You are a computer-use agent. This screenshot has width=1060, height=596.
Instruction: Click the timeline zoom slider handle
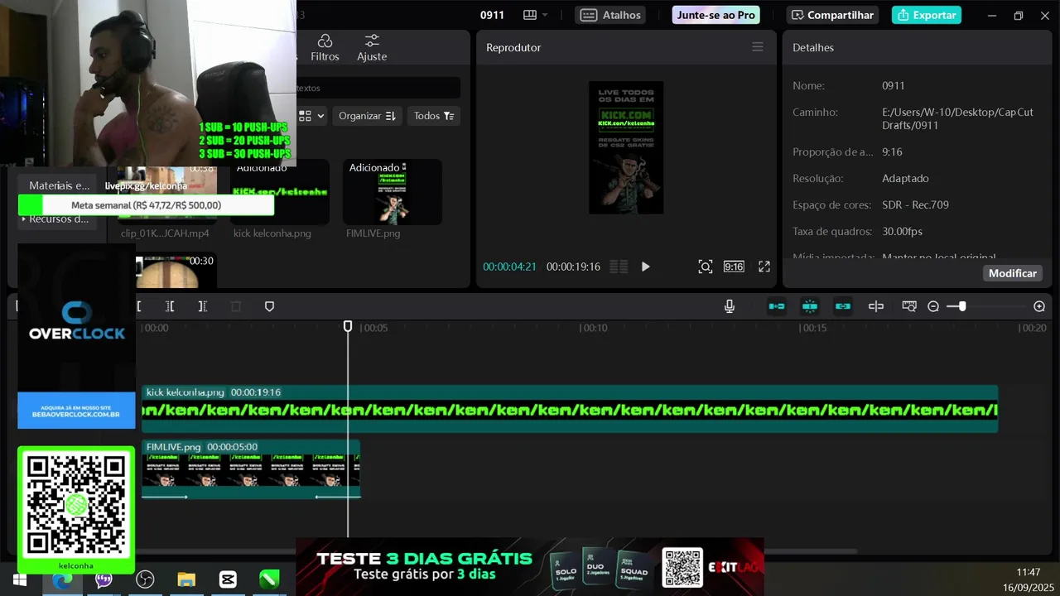pyautogui.click(x=961, y=306)
